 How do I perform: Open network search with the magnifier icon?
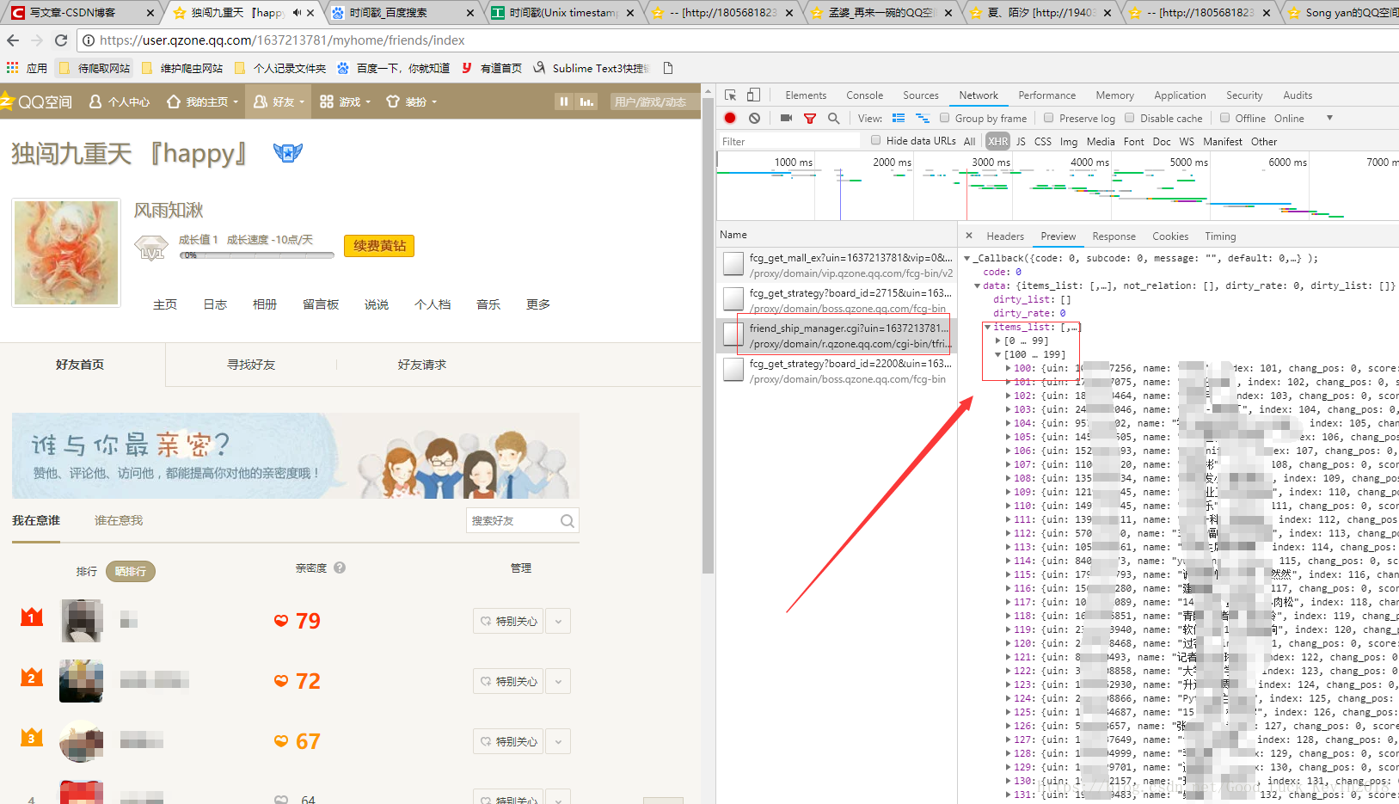833,119
